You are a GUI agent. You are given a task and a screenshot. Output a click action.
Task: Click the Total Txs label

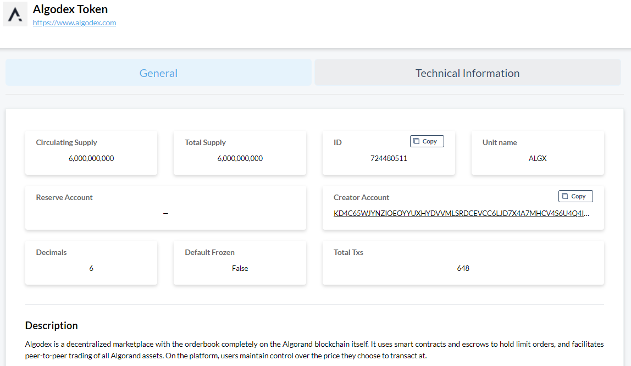(x=348, y=252)
